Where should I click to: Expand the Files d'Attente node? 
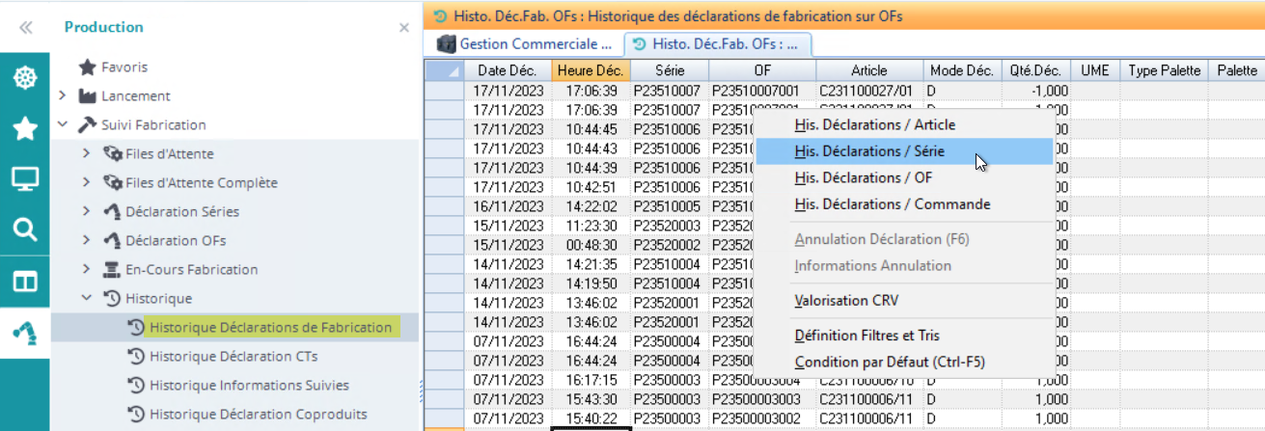tap(86, 153)
